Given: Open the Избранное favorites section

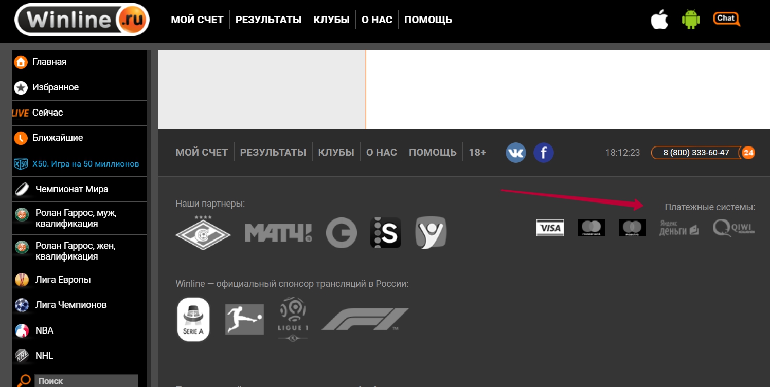Looking at the screenshot, I should (55, 87).
